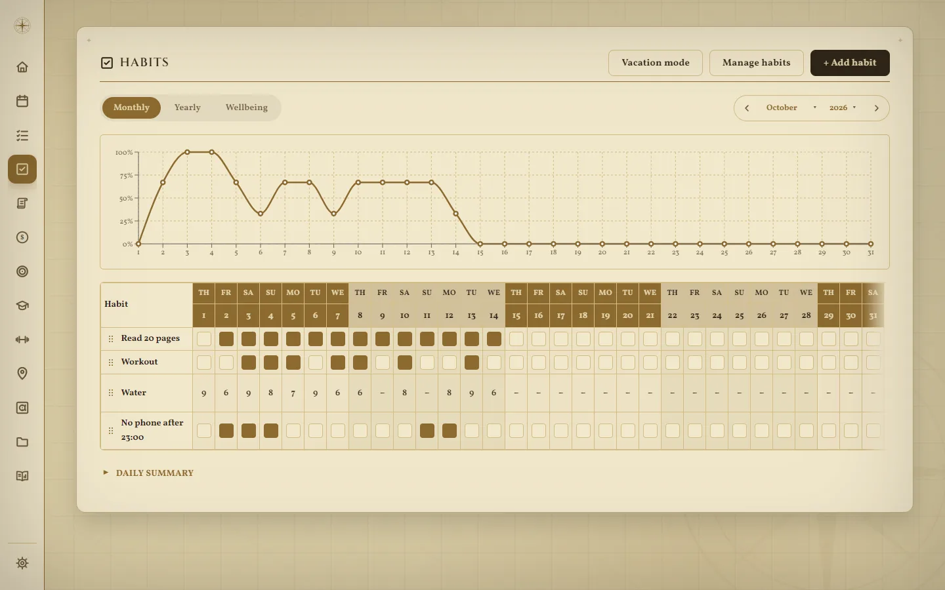Open the dumbbell fitness icon in sidebar
This screenshot has width=945, height=590.
(x=22, y=340)
